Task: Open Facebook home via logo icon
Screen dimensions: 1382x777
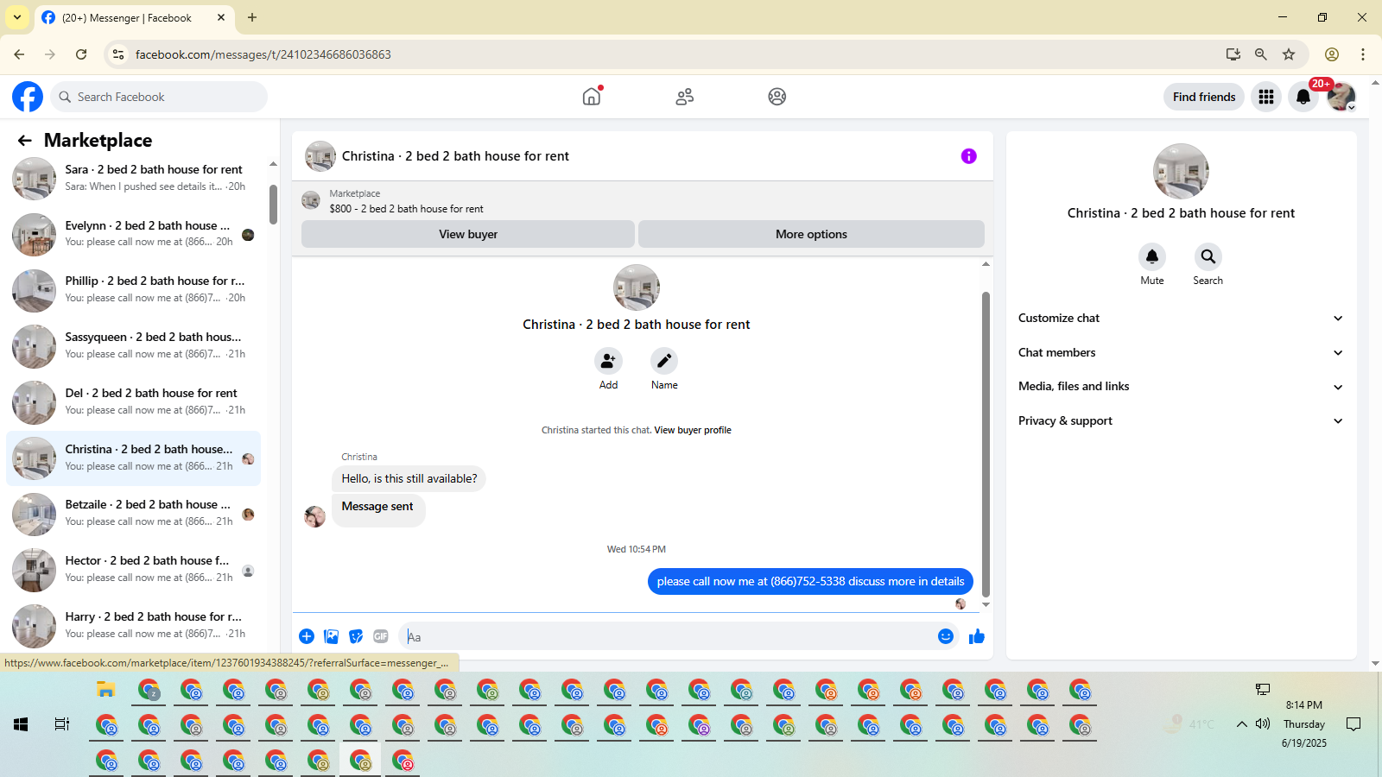Action: pyautogui.click(x=28, y=97)
